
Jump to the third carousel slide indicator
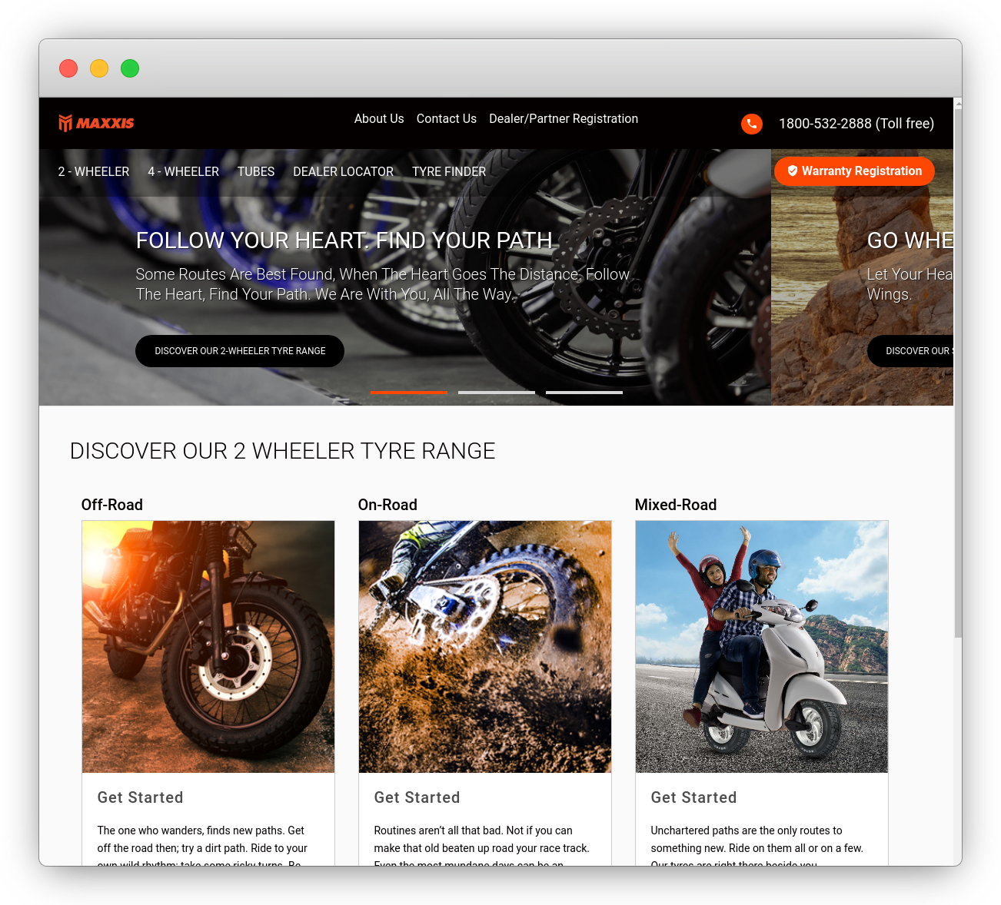pyautogui.click(x=584, y=393)
